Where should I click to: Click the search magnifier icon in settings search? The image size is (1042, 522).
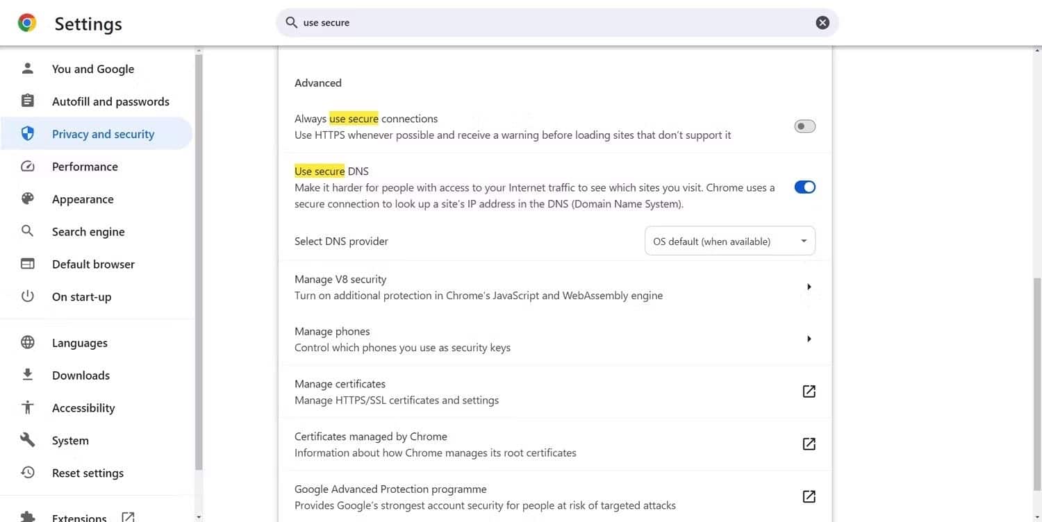292,23
